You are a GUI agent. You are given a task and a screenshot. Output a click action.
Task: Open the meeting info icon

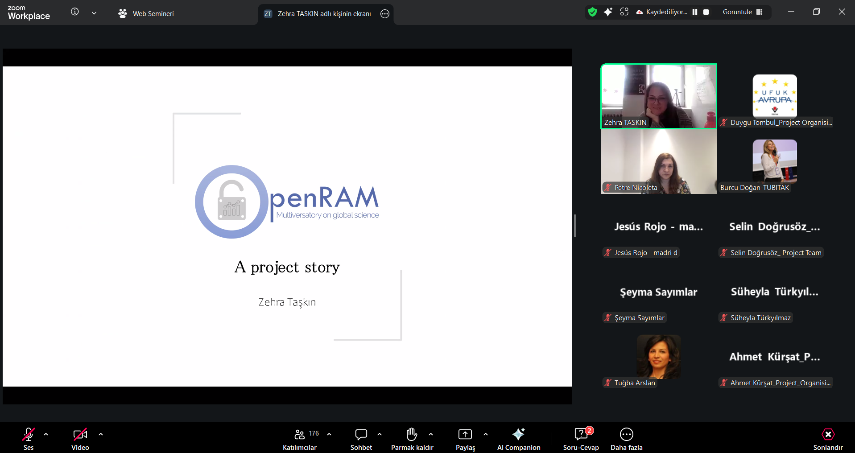click(75, 12)
